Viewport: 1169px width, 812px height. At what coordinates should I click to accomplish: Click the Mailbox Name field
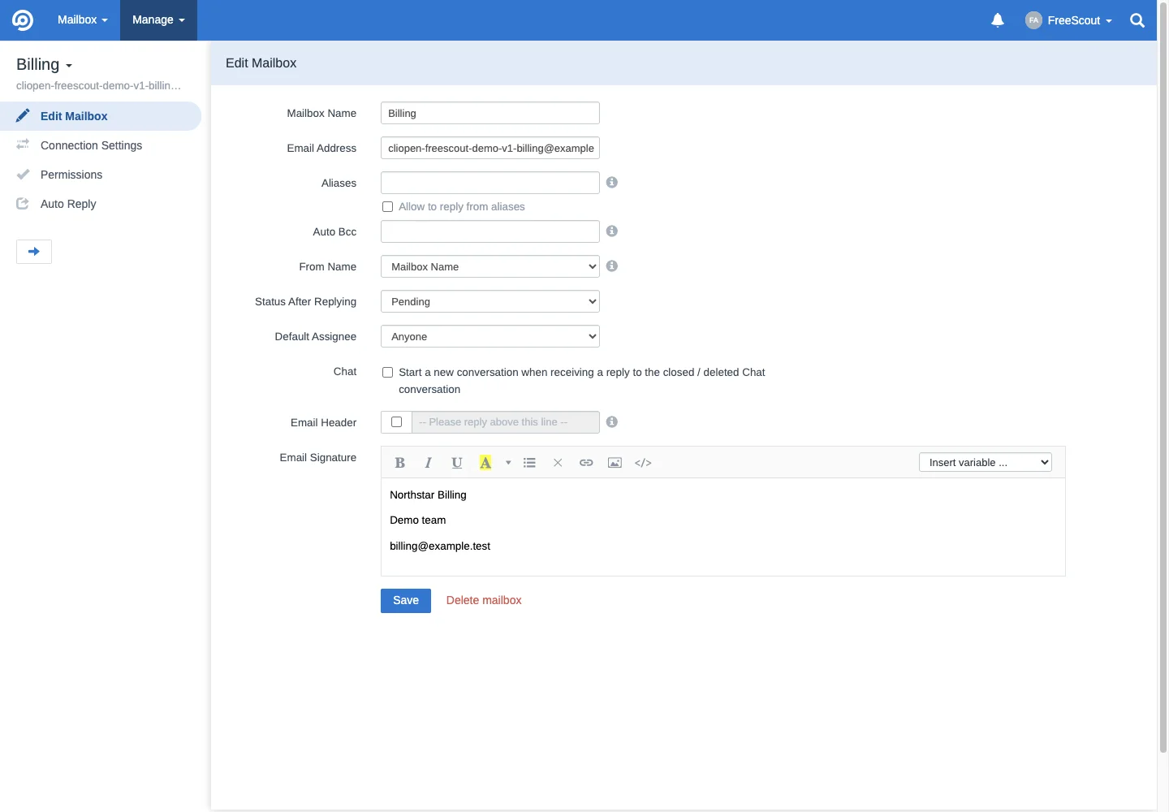click(x=490, y=113)
